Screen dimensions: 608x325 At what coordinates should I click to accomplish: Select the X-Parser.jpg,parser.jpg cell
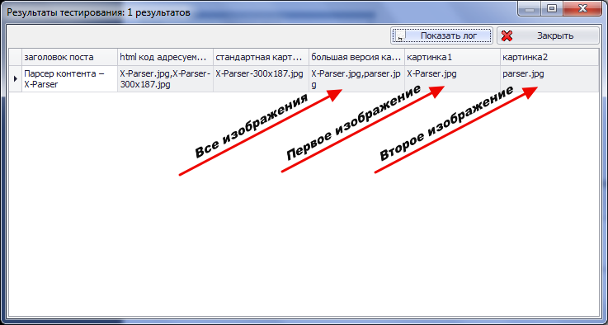tap(356, 78)
